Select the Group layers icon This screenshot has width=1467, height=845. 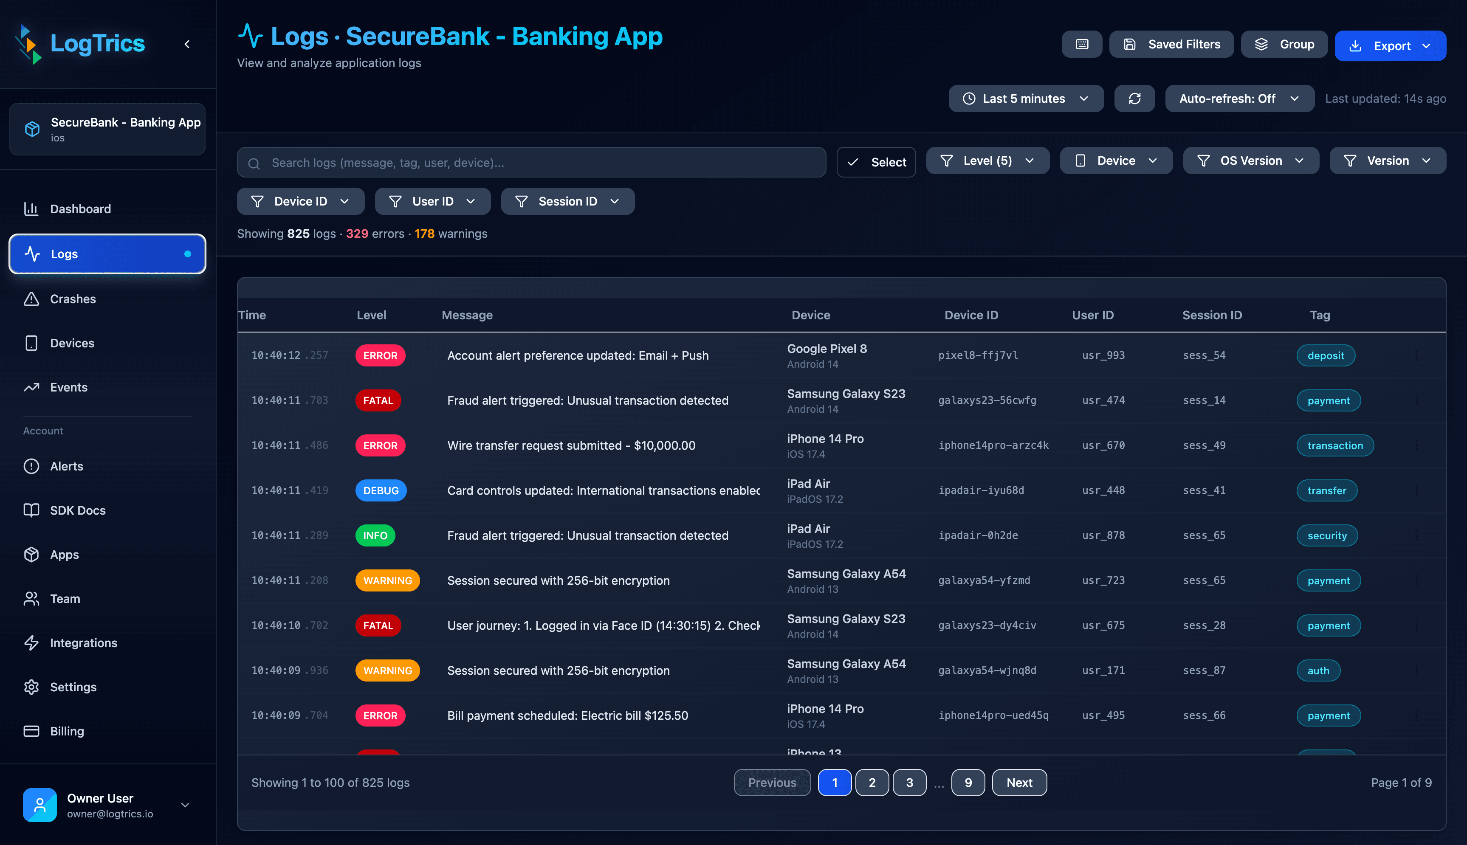tap(1261, 44)
